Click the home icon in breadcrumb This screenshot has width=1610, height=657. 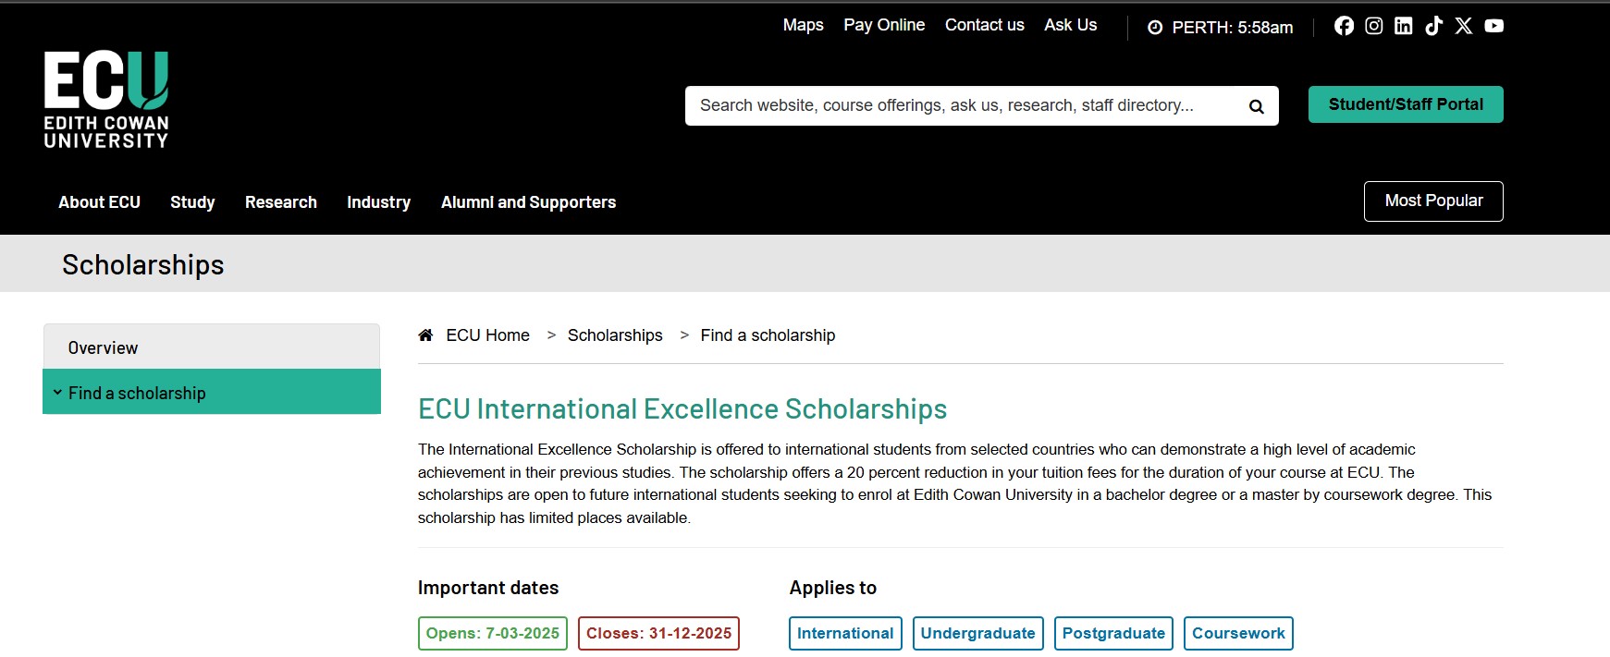click(x=425, y=335)
